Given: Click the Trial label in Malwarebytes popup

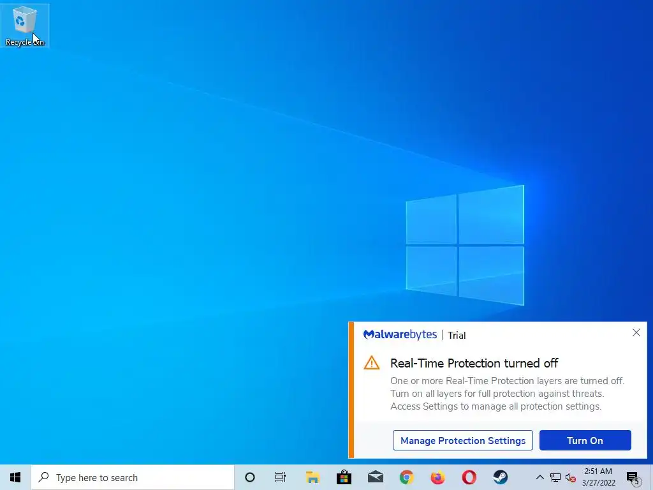Looking at the screenshot, I should pos(457,336).
